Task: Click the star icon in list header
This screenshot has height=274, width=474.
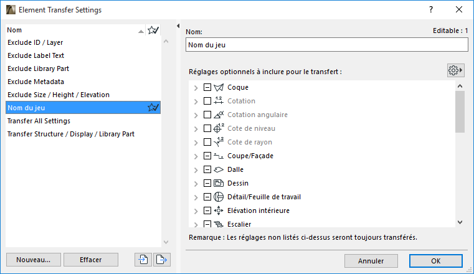Action: 153,29
